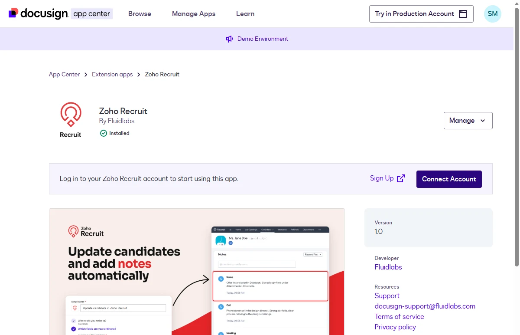
Task: Click the Connect Account button
Action: [x=449, y=179]
